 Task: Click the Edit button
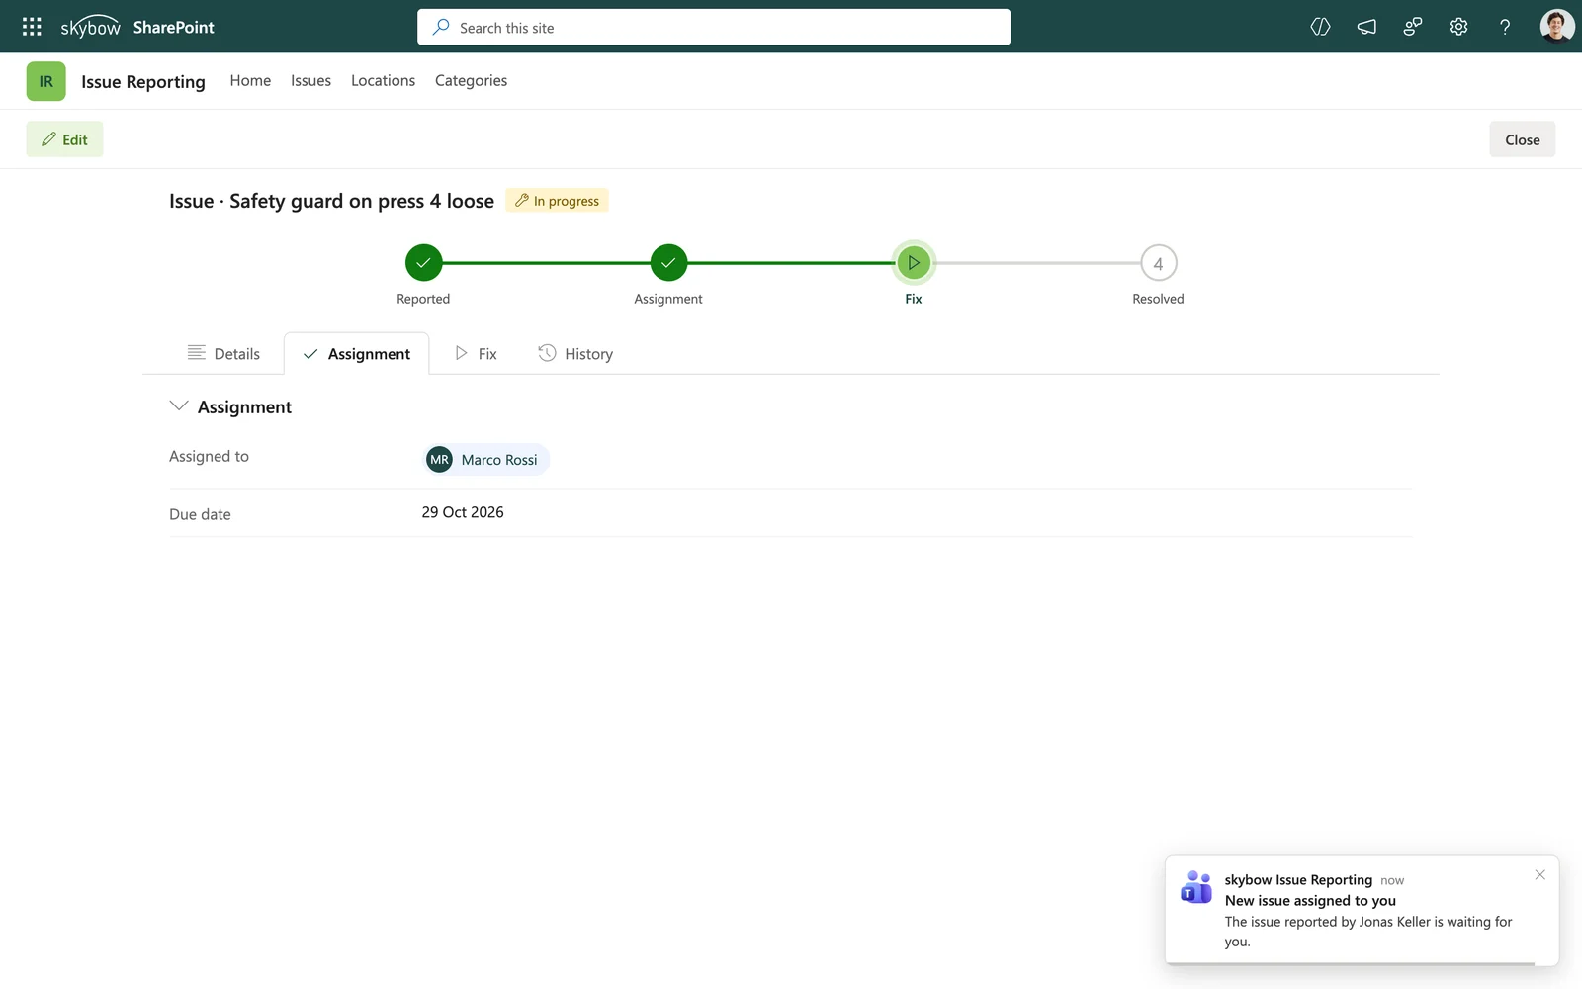[x=64, y=139]
